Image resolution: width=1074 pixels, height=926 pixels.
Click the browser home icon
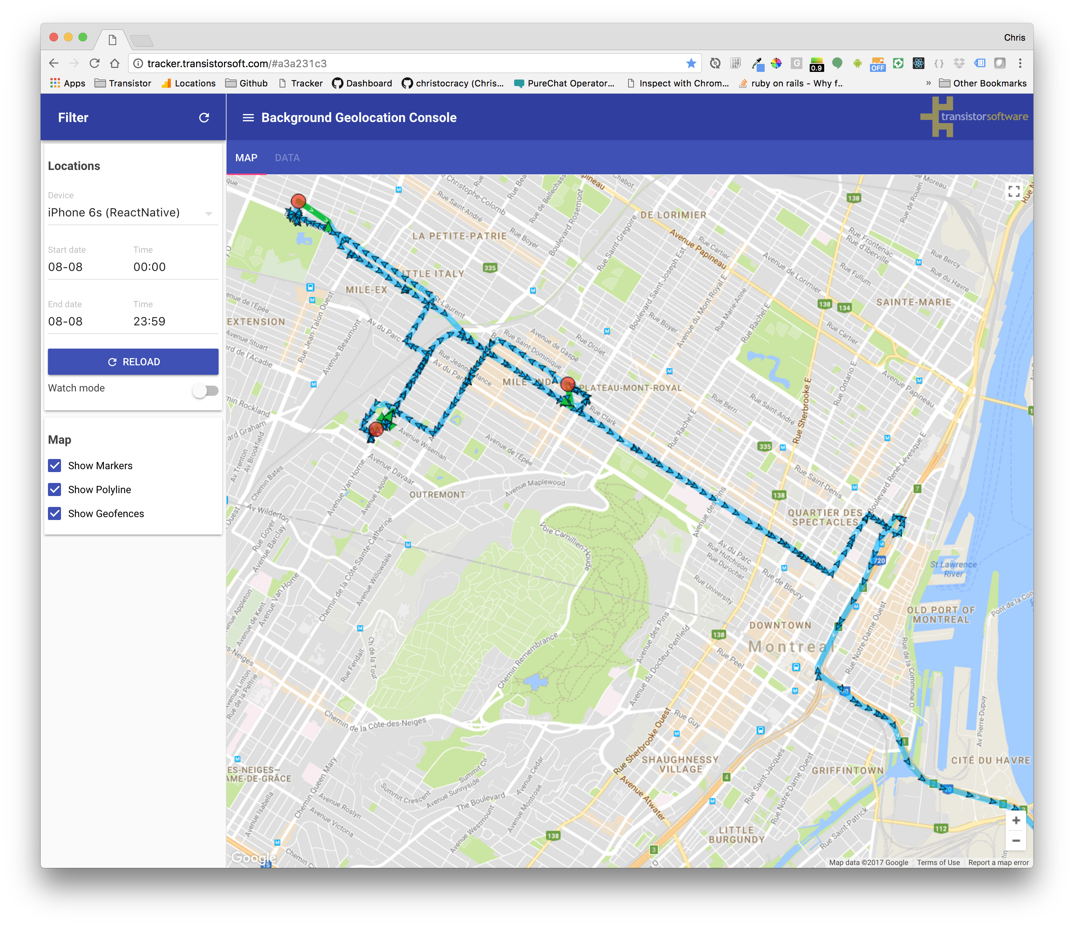tap(115, 63)
